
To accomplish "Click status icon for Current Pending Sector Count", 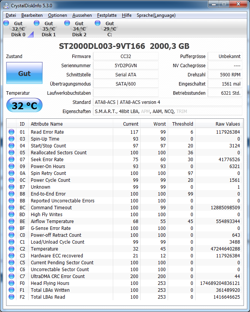I will (x=11, y=262).
